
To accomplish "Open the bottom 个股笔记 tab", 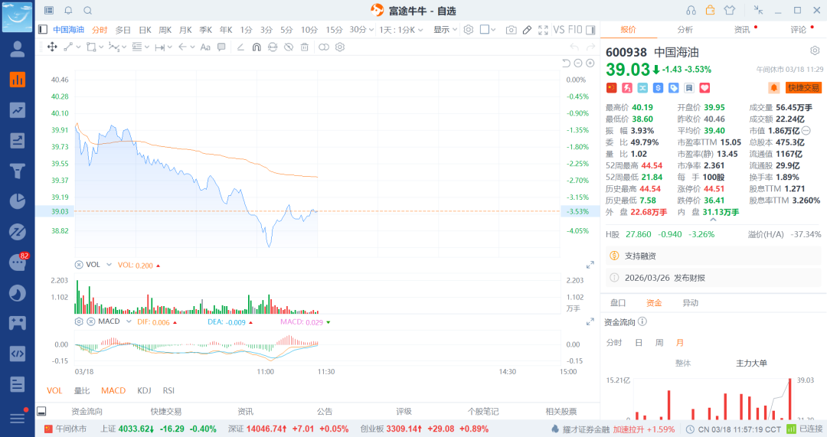I will pyautogui.click(x=482, y=411).
